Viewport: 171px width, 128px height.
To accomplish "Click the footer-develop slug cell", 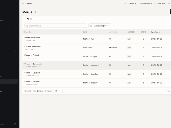I will (91, 74).
